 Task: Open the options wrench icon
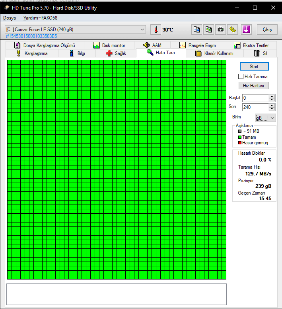click(232, 30)
